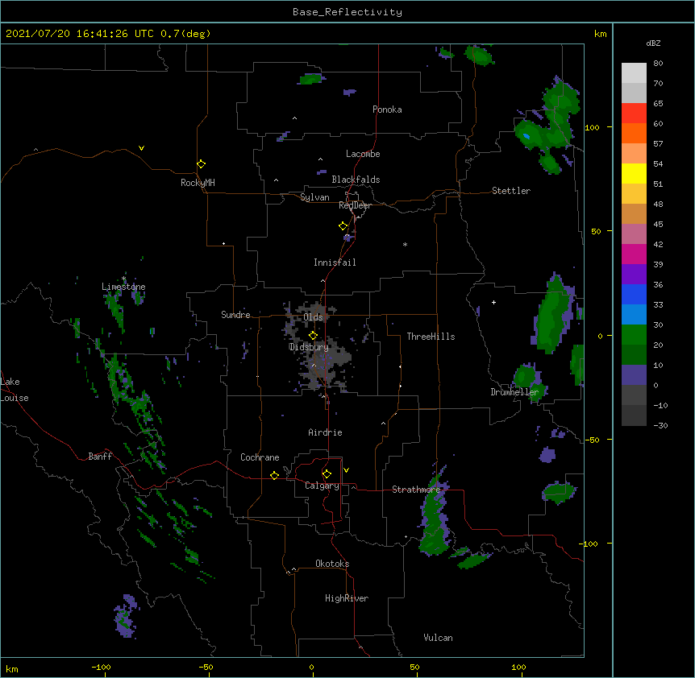Click the Sylvan label
Image resolution: width=695 pixels, height=678 pixels.
tap(314, 197)
